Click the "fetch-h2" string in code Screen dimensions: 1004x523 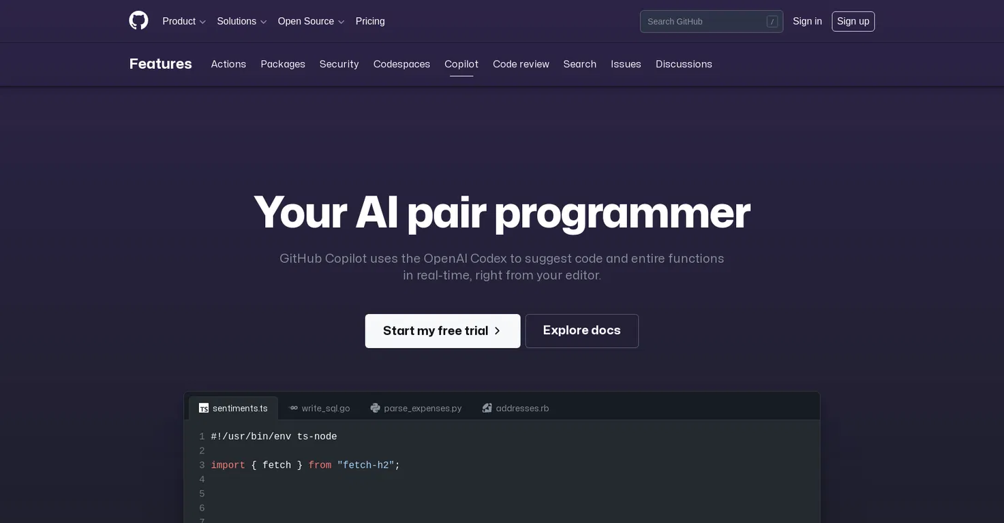[366, 465]
